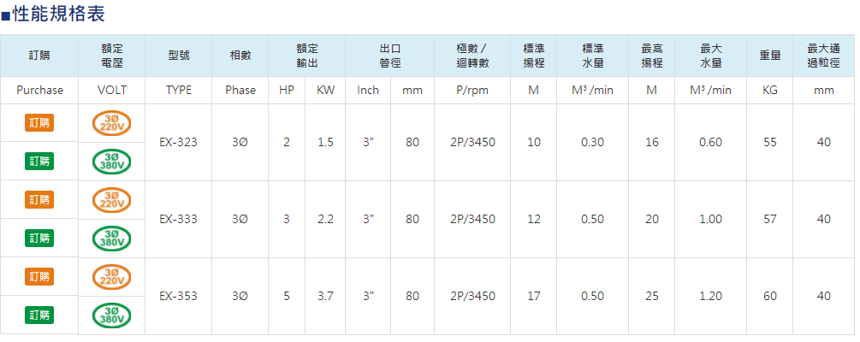Click the 1.20 maximum flow value

[710, 296]
